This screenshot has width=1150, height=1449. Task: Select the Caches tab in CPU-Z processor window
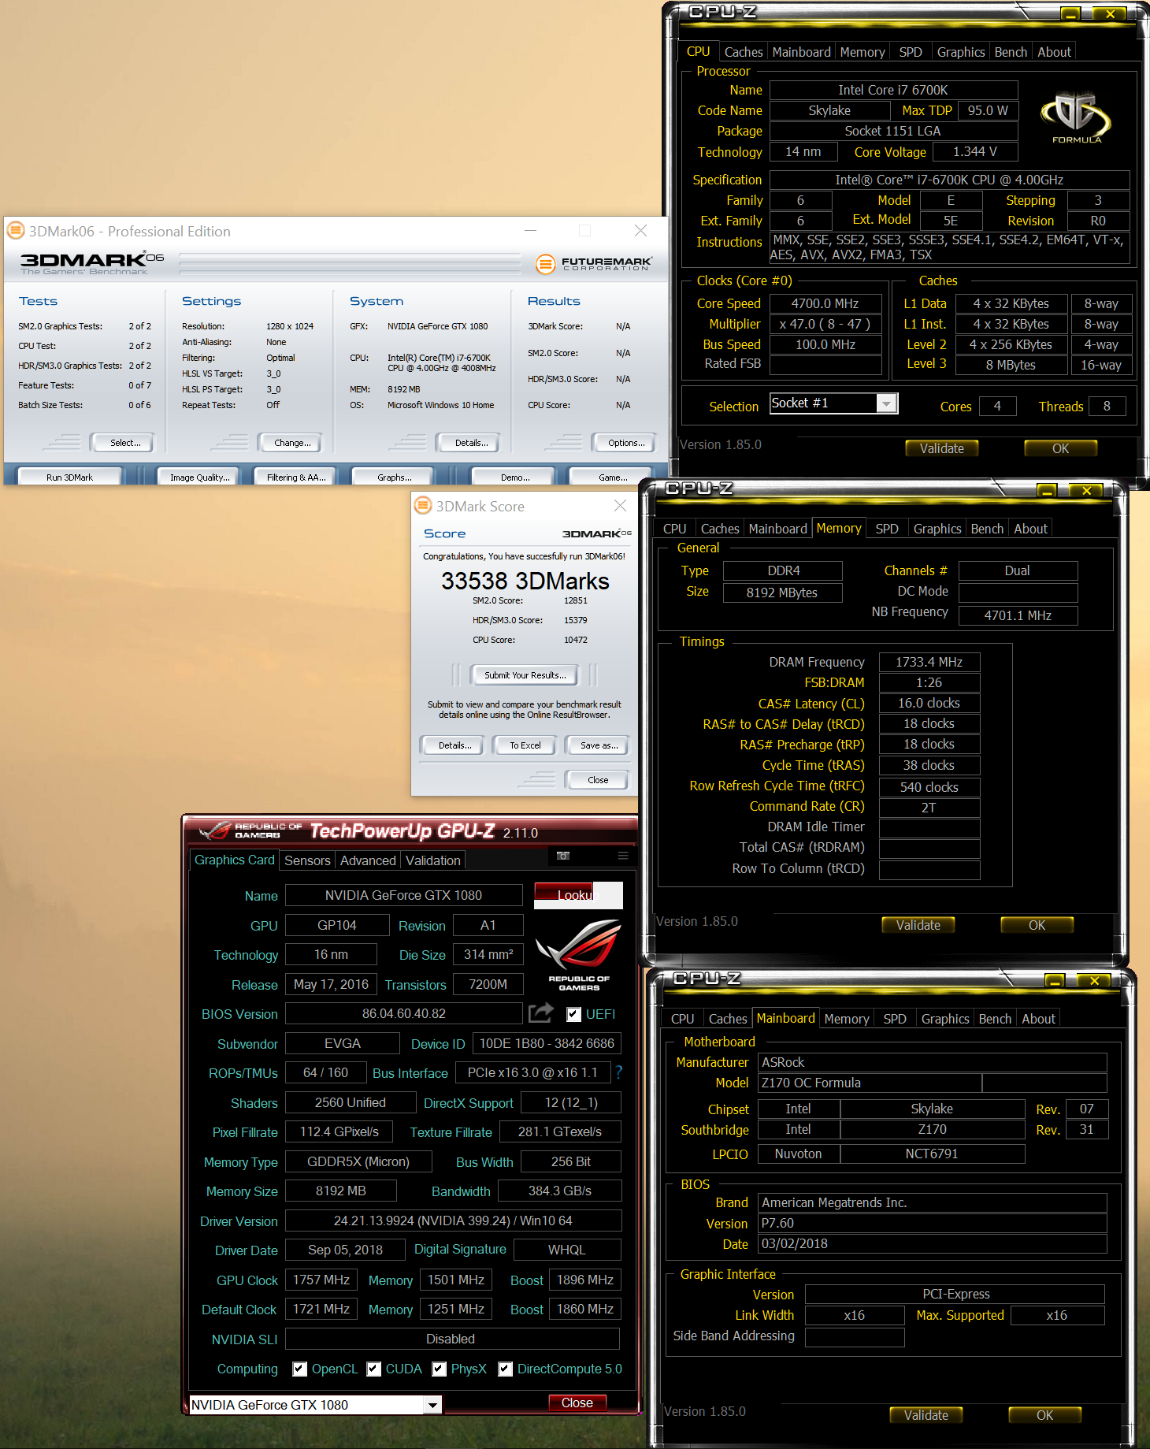click(x=744, y=52)
